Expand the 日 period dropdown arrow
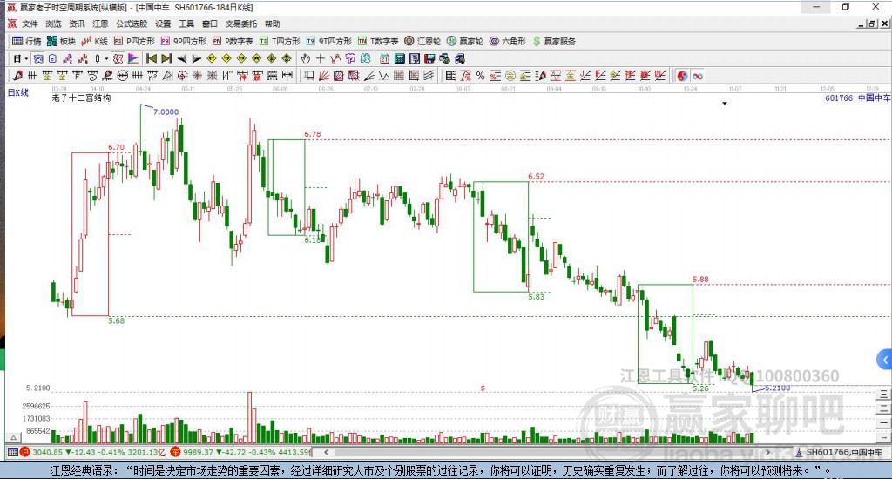The width and height of the screenshot is (892, 479). 26,58
